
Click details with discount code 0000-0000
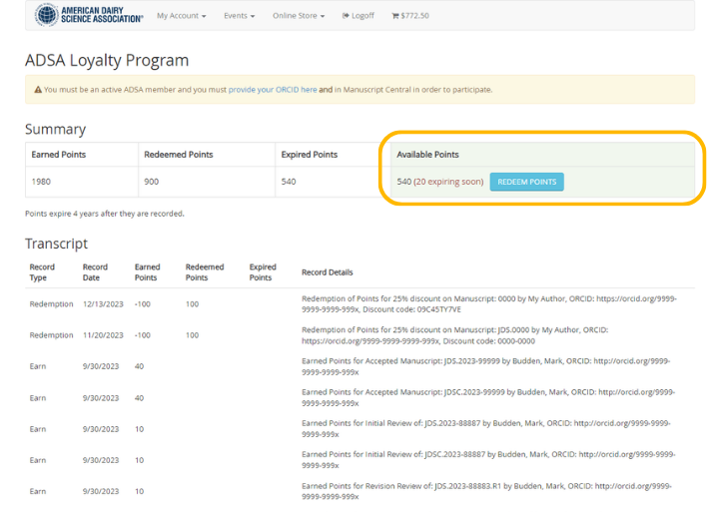pyautogui.click(x=455, y=335)
